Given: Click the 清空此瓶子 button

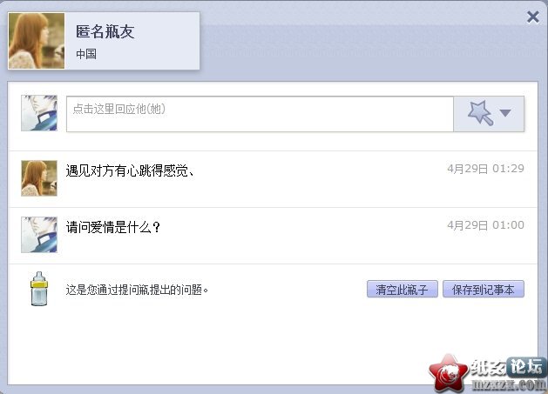Looking at the screenshot, I should [403, 289].
